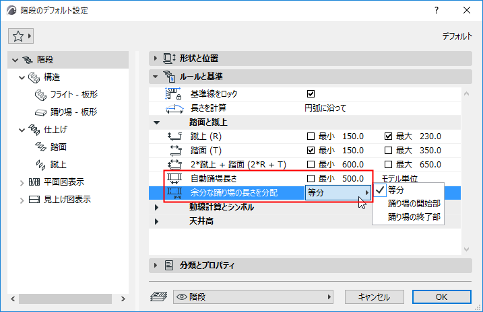
Task: Open the 階段 layer dropdown
Action: pyautogui.click(x=253, y=297)
